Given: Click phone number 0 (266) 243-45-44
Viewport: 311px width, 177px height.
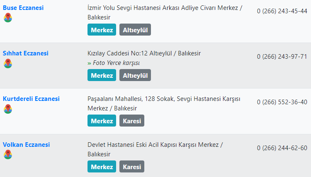Looking at the screenshot, I should tap(282, 11).
